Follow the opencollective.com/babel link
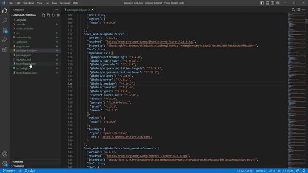The width and height of the screenshot is (308, 173). pyautogui.click(x=127, y=137)
